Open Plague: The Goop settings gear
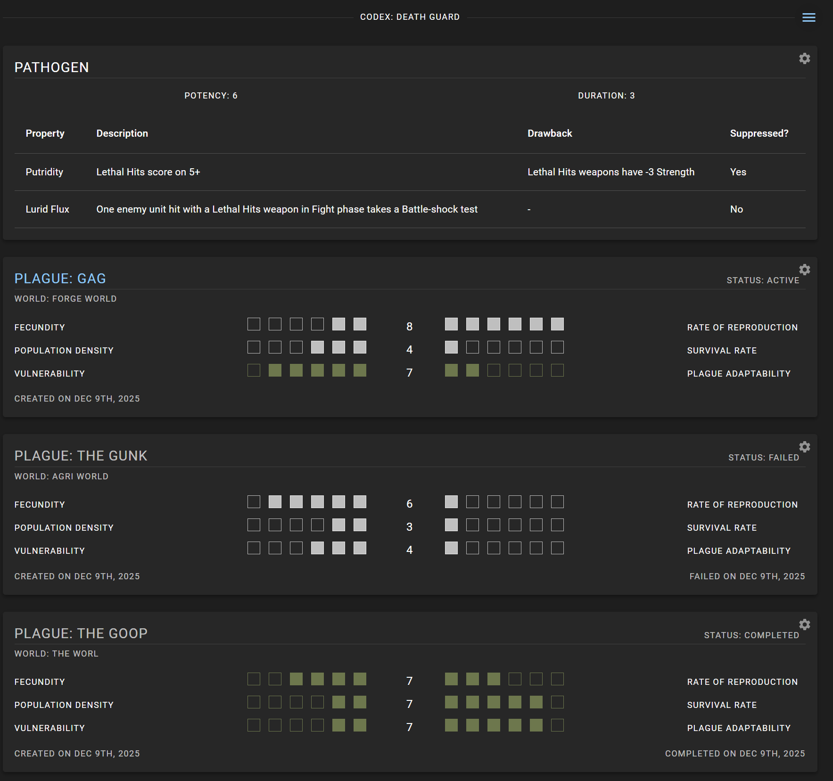Screen dimensions: 833x781 805,625
